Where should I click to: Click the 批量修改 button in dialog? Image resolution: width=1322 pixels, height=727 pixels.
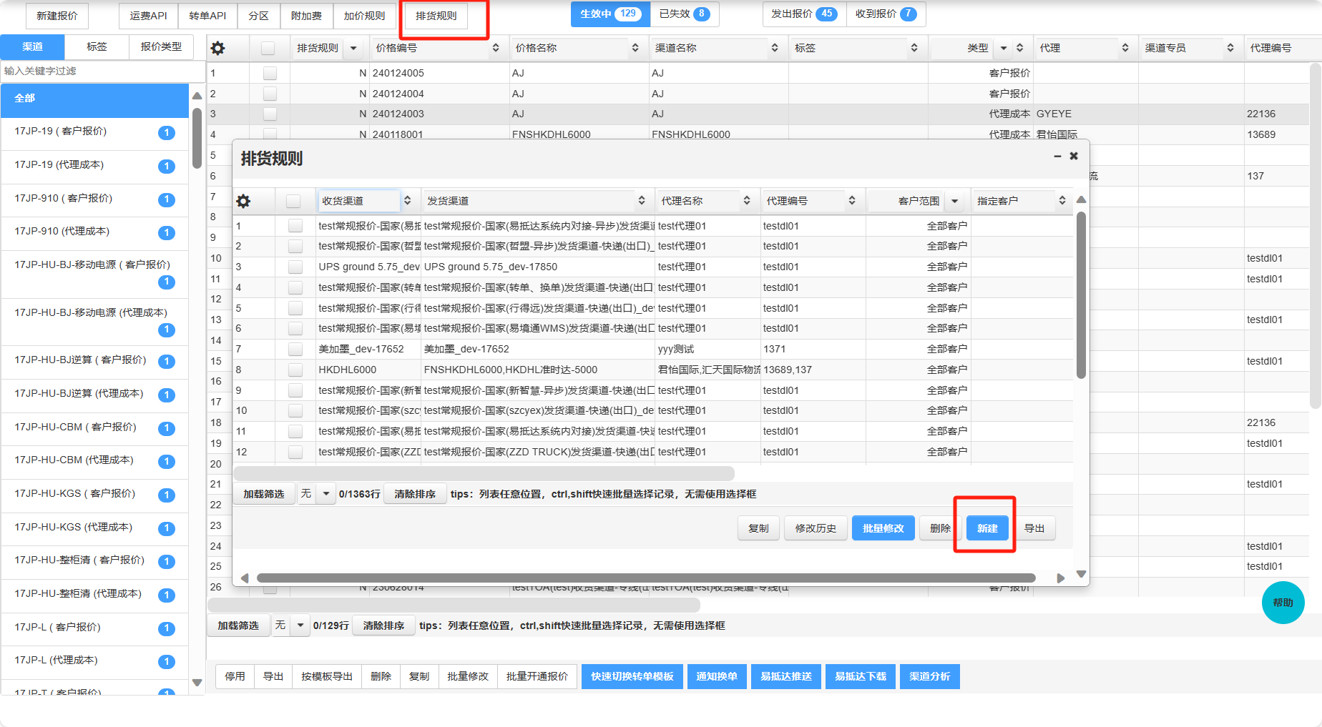(x=883, y=528)
